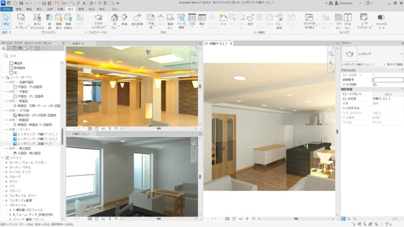Toggle 隠線 表示 (Show Hidden Lines) option
Image resolution: width=404 pixels, height=227 pixels.
59,20
